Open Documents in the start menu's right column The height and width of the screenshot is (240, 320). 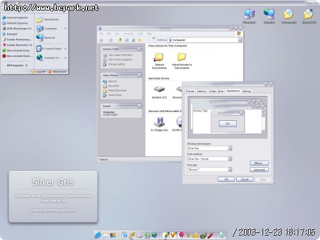point(47,19)
